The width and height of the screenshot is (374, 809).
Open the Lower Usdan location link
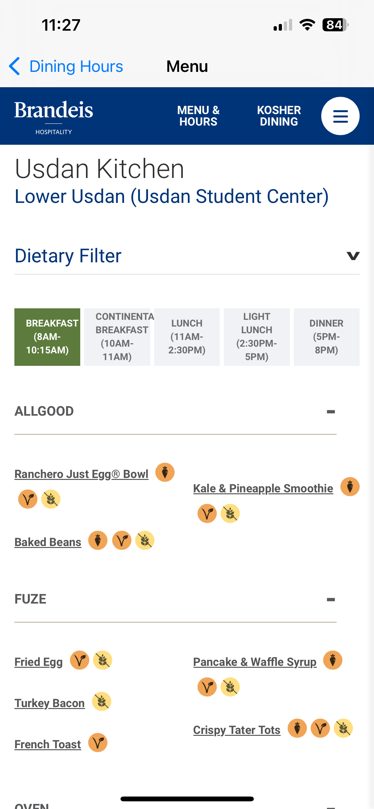(172, 196)
